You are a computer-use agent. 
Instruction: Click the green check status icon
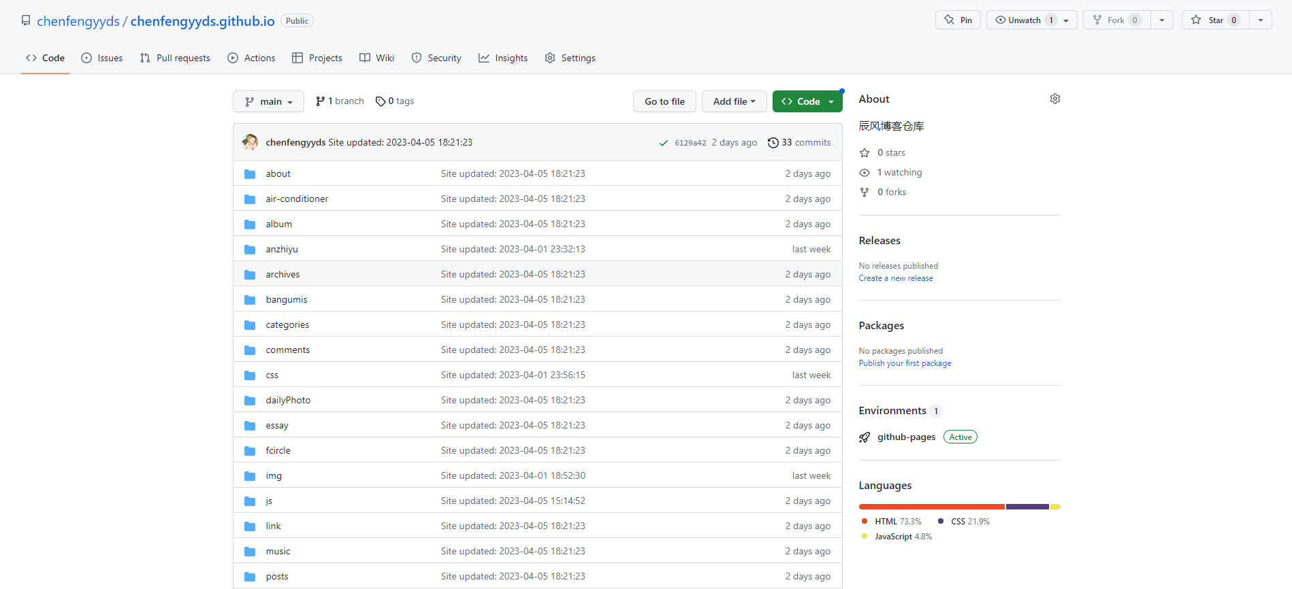pyautogui.click(x=664, y=143)
